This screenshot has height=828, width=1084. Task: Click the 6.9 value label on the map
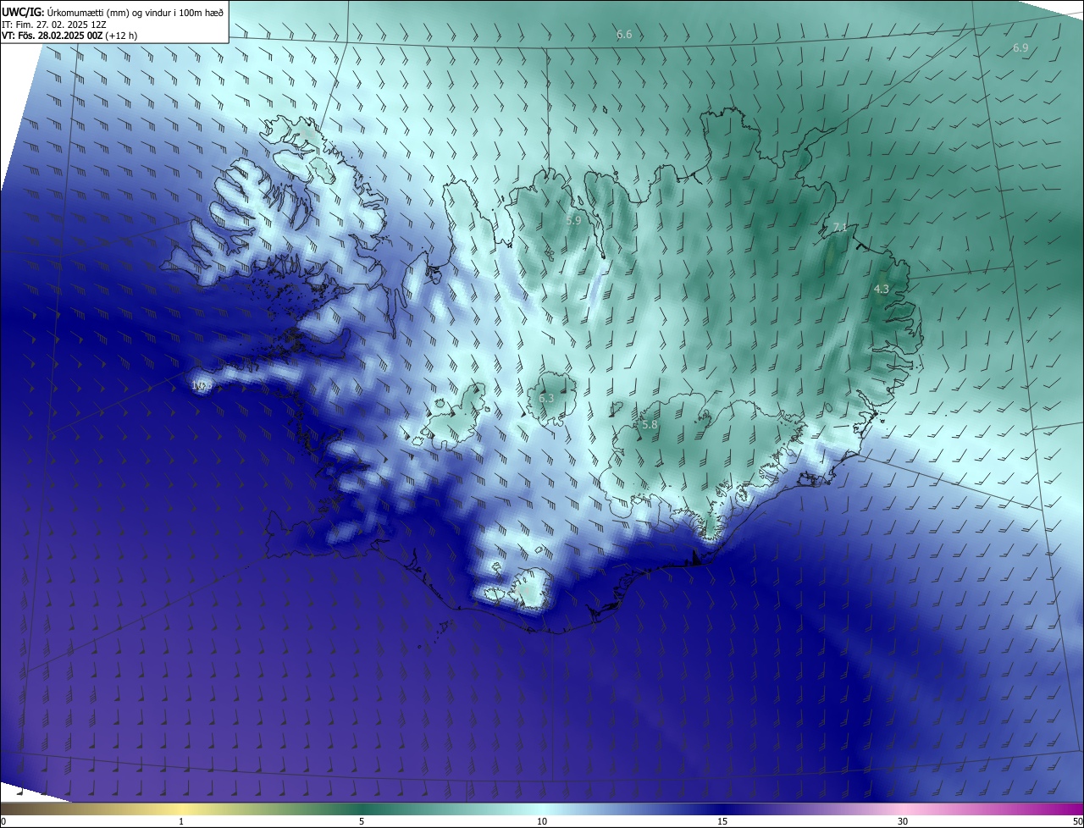coord(1020,48)
